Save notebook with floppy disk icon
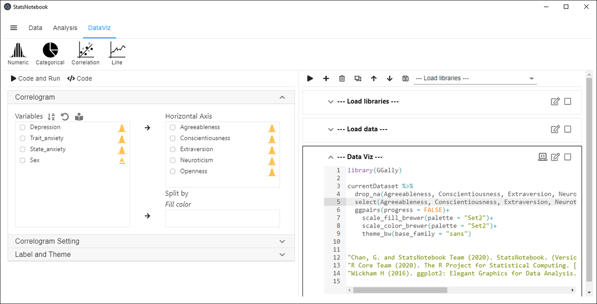This screenshot has width=597, height=304. pyautogui.click(x=405, y=78)
